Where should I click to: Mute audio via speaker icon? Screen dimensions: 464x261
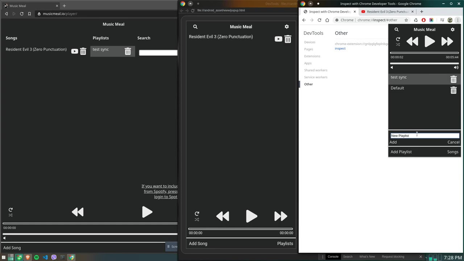(x=391, y=67)
